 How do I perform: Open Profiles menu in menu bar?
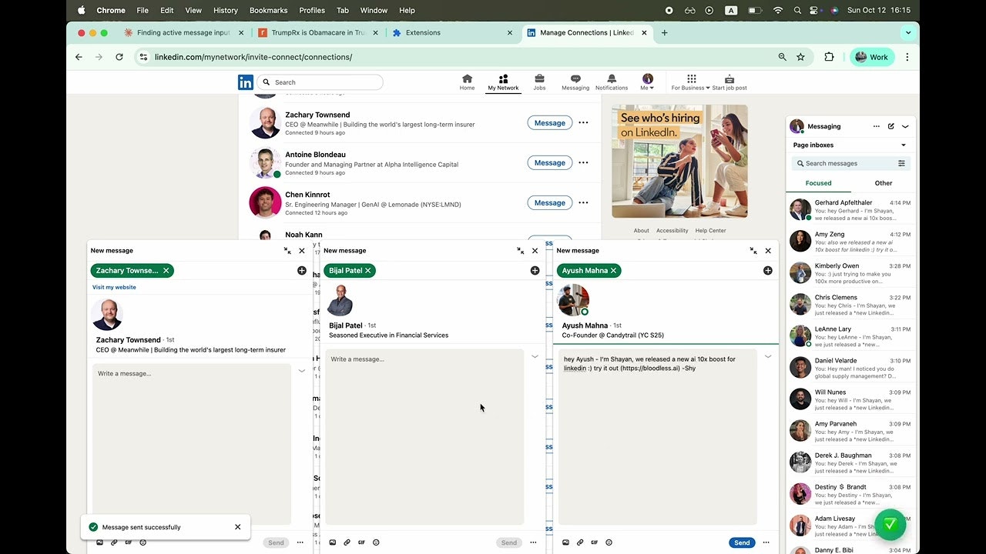click(x=312, y=10)
